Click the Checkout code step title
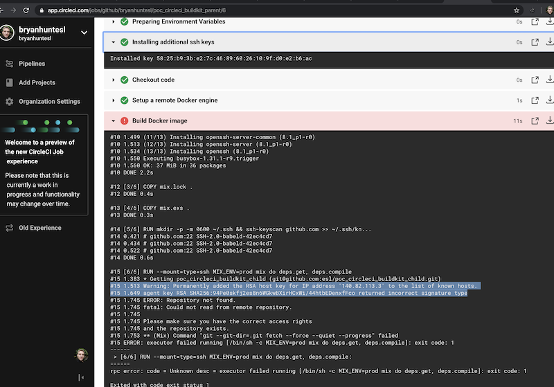Image resolution: width=554 pixels, height=387 pixels. pos(153,80)
